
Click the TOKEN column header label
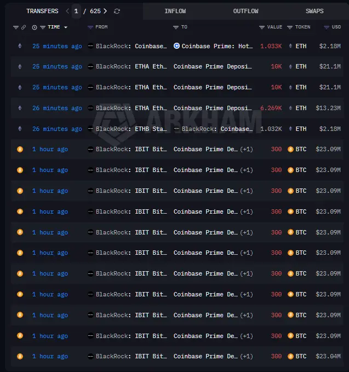pyautogui.click(x=303, y=27)
